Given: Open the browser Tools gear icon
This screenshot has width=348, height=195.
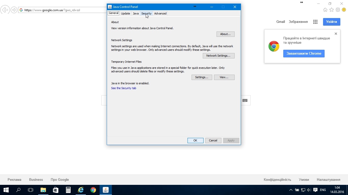Looking at the screenshot, I should coord(338,10).
